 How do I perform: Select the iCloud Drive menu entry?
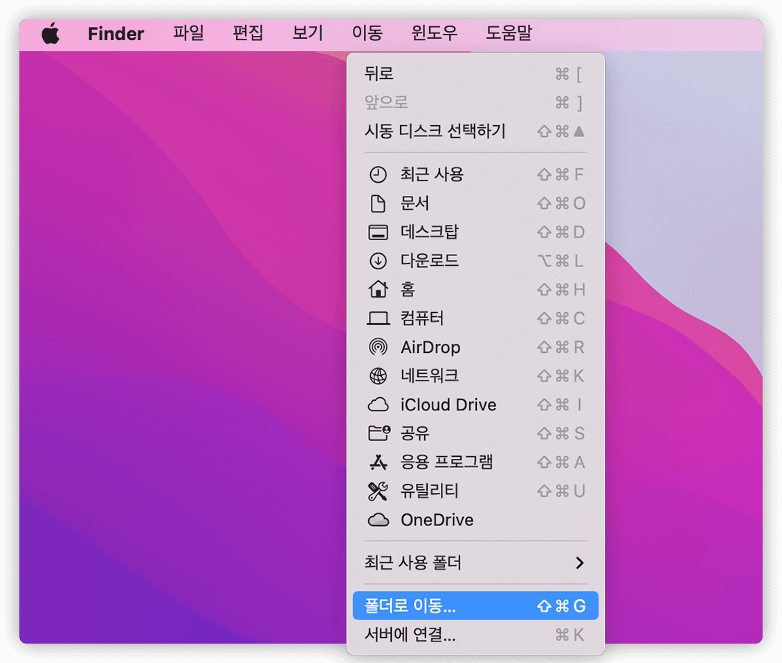(x=475, y=405)
